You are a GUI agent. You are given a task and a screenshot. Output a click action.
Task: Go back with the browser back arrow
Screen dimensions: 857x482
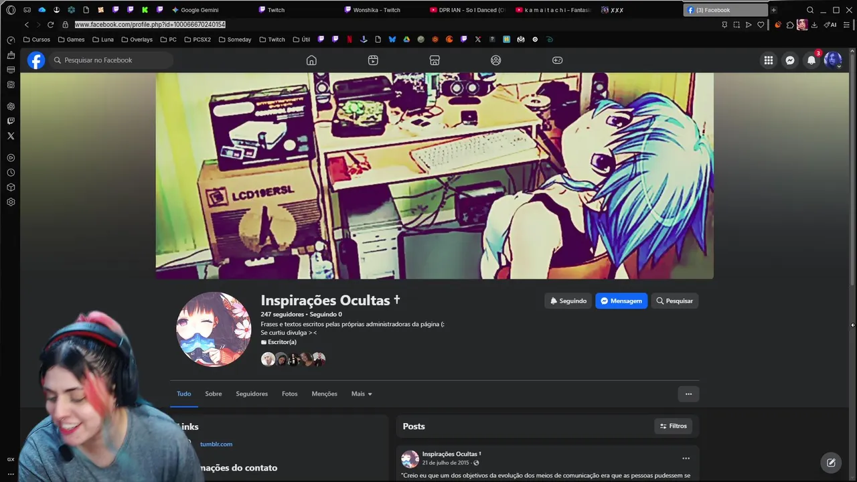pos(27,25)
